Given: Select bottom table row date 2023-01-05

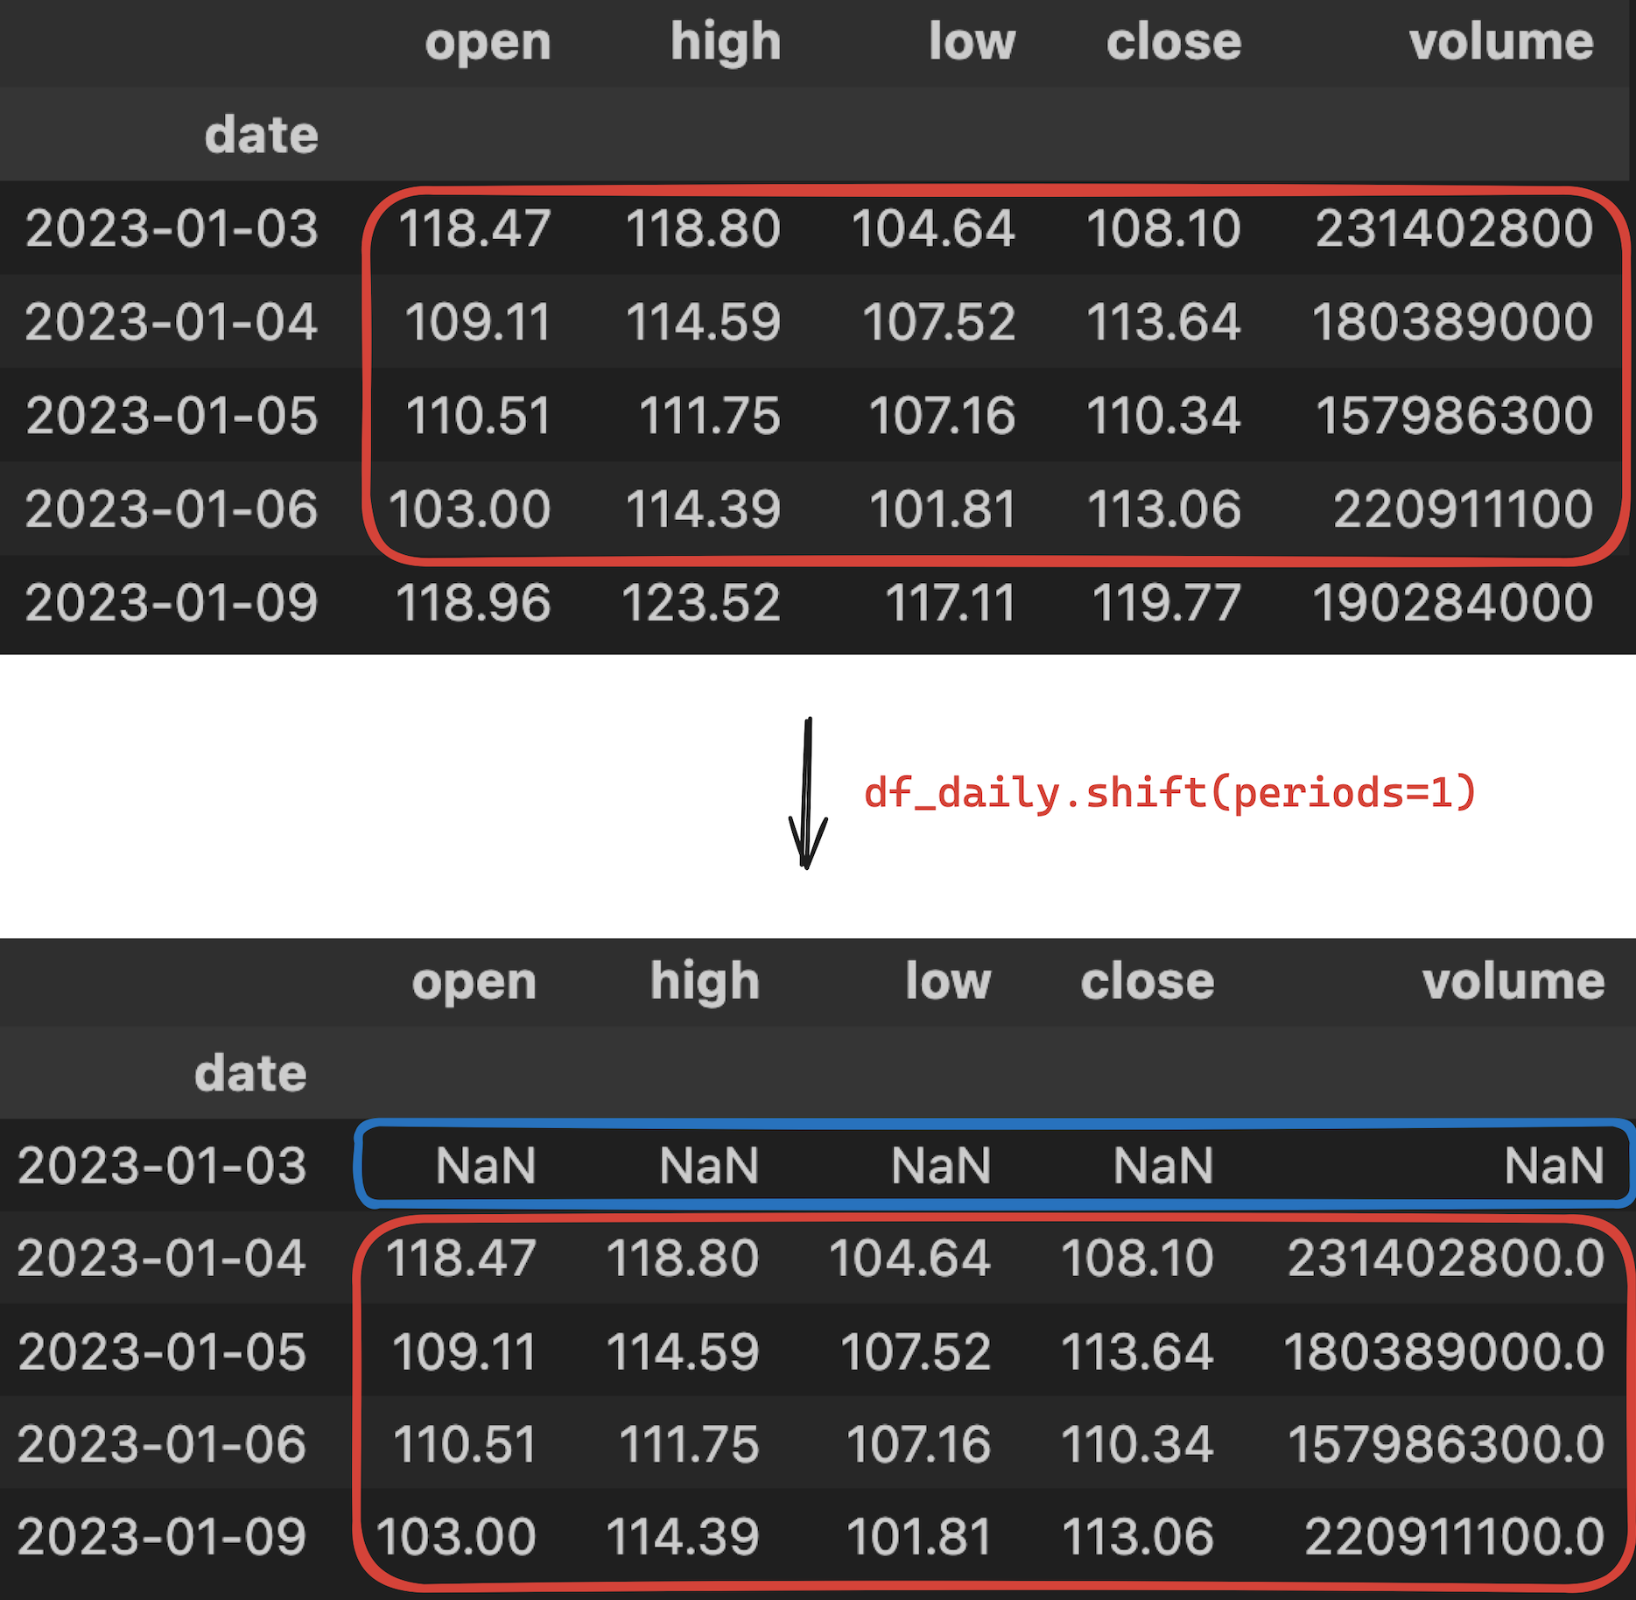Looking at the screenshot, I should click(162, 1351).
